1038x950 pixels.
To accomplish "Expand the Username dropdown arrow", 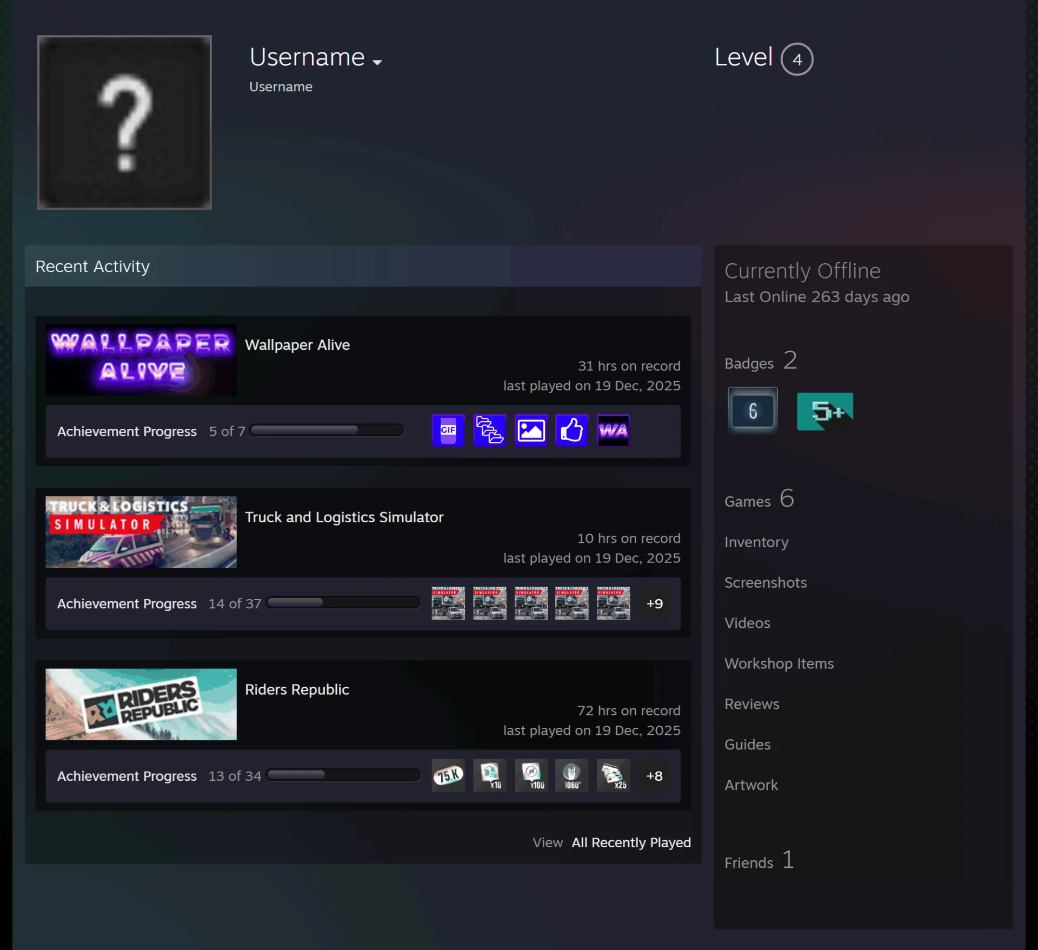I will pyautogui.click(x=377, y=62).
